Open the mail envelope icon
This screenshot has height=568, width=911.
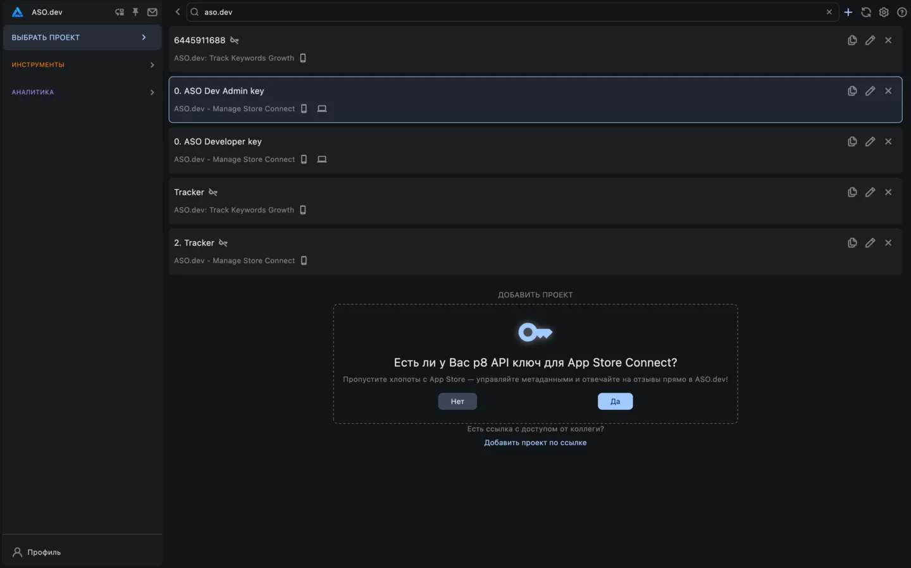tap(152, 12)
